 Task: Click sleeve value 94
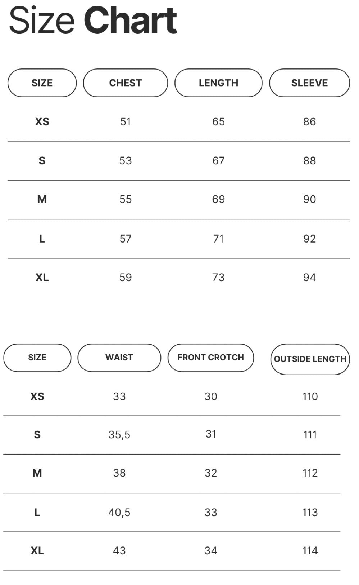tap(309, 278)
